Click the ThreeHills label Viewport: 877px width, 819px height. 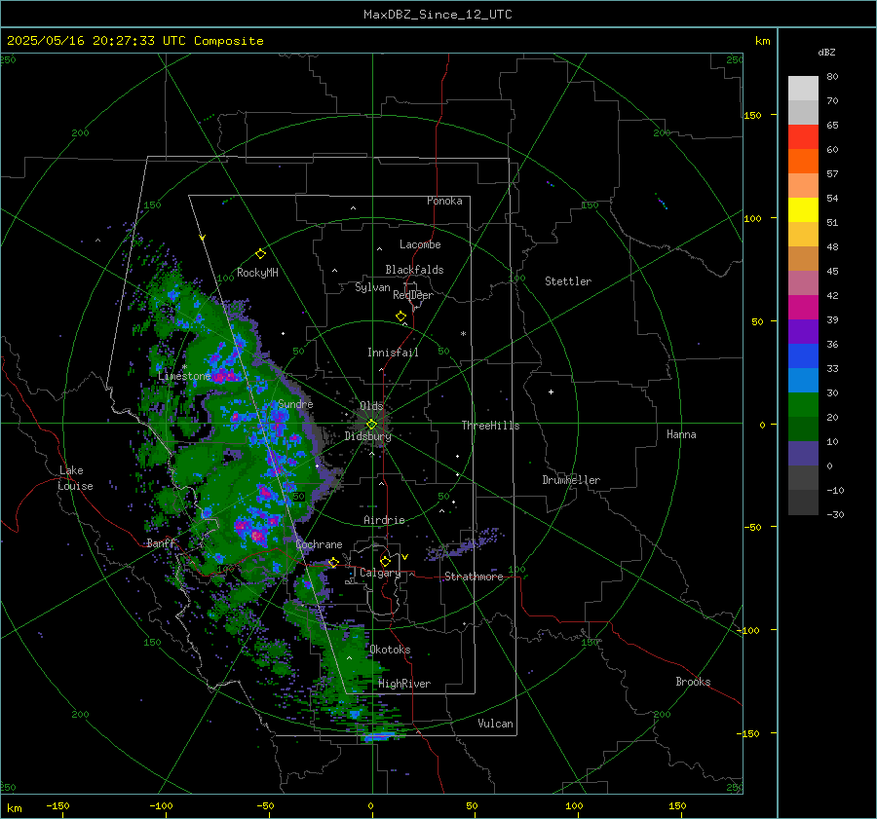(490, 426)
